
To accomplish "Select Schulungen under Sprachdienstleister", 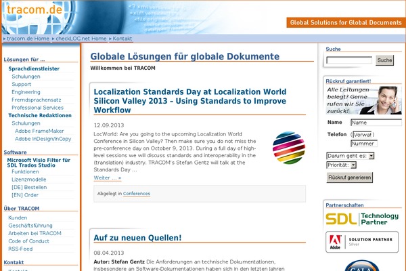I will [x=26, y=77].
